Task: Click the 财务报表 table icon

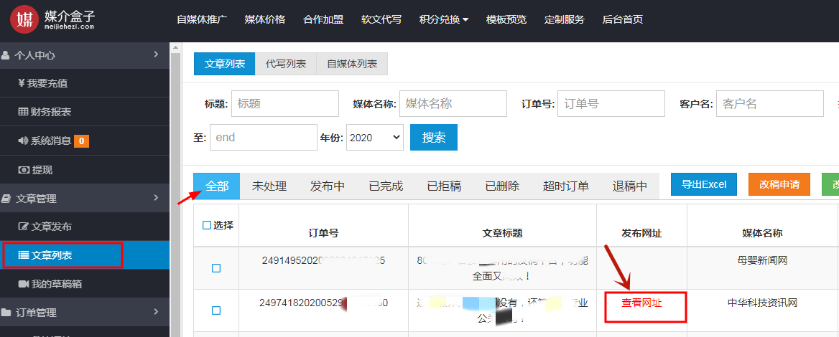Action: tap(23, 112)
